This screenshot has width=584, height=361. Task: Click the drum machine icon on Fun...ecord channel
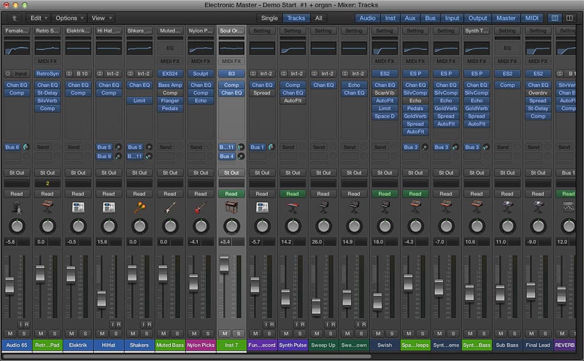(262, 207)
